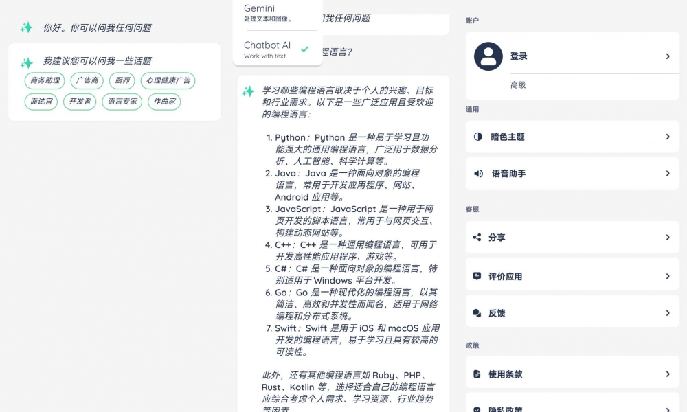Expand the 语音助手 row arrow
This screenshot has height=412, width=687.
click(x=667, y=174)
